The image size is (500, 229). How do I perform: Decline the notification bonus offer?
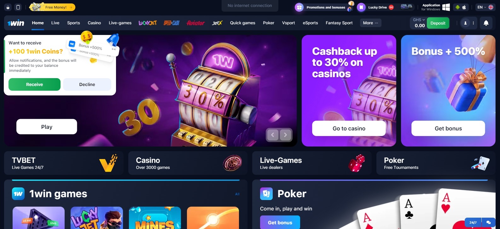point(87,84)
